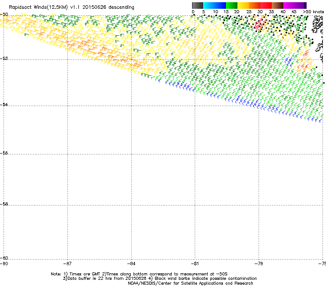
Task: Click the yellow 20-25 knots legend band
Action: pyautogui.click(x=243, y=5)
